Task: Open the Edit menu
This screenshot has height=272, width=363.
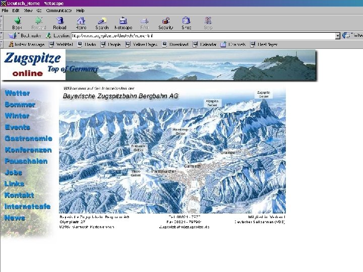Action: click(16, 11)
